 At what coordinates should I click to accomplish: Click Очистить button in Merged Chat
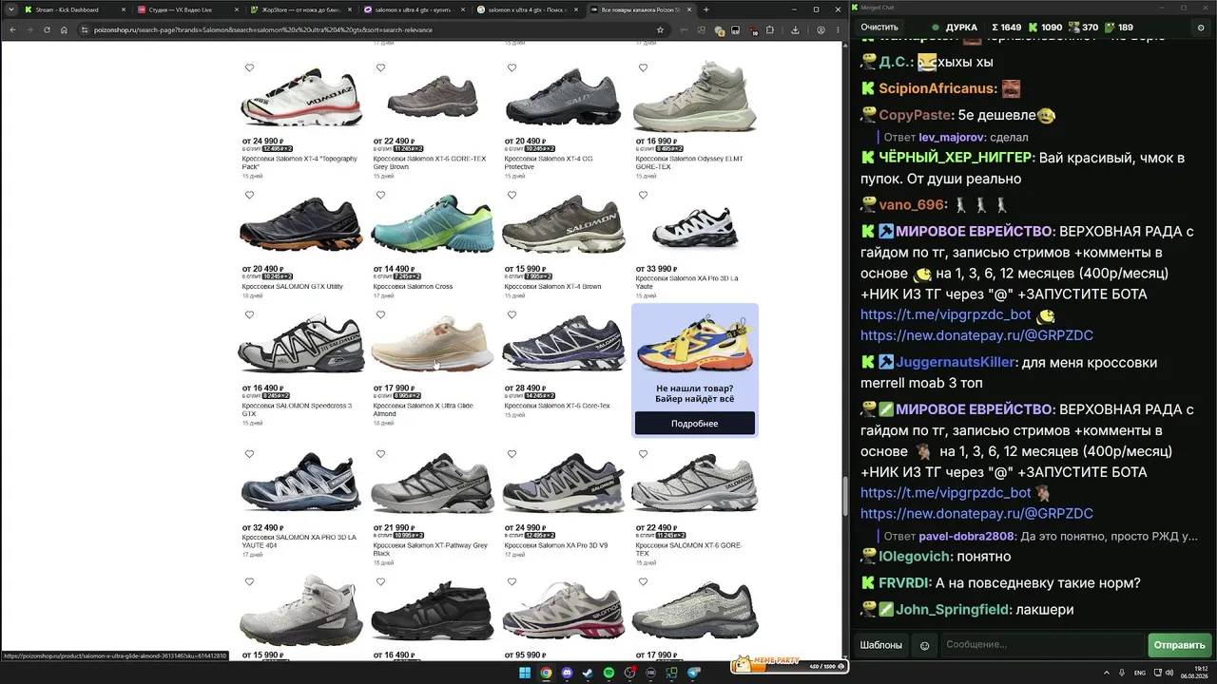[x=879, y=28]
